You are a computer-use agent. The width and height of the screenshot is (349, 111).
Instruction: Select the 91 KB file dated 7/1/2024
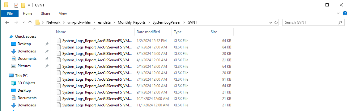point(144,79)
